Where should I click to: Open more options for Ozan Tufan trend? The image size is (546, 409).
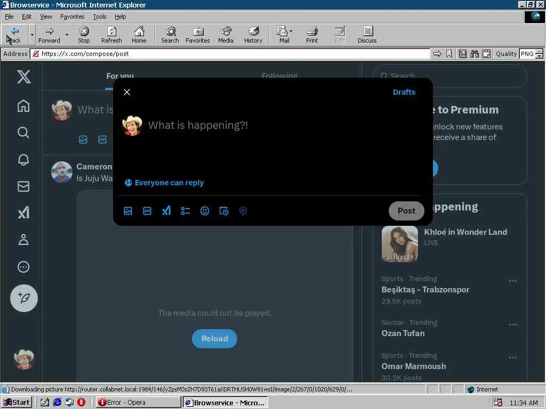pos(513,324)
